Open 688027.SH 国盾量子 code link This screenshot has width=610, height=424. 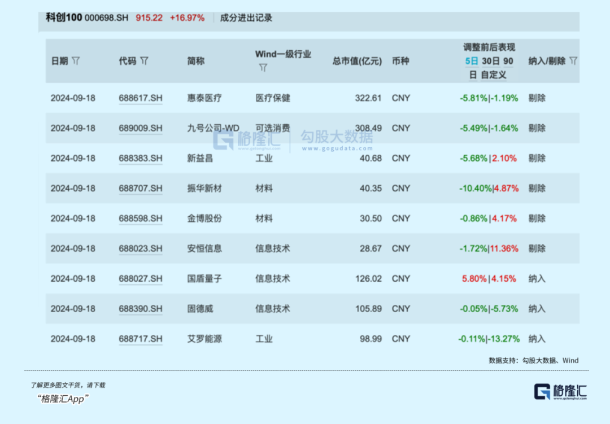click(x=141, y=279)
